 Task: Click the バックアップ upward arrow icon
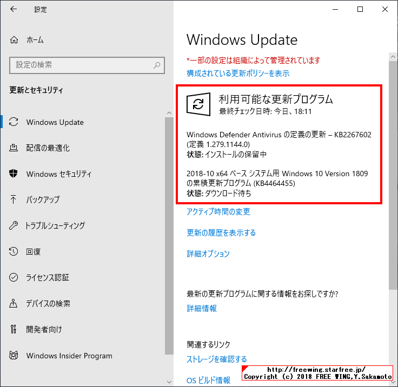13,199
